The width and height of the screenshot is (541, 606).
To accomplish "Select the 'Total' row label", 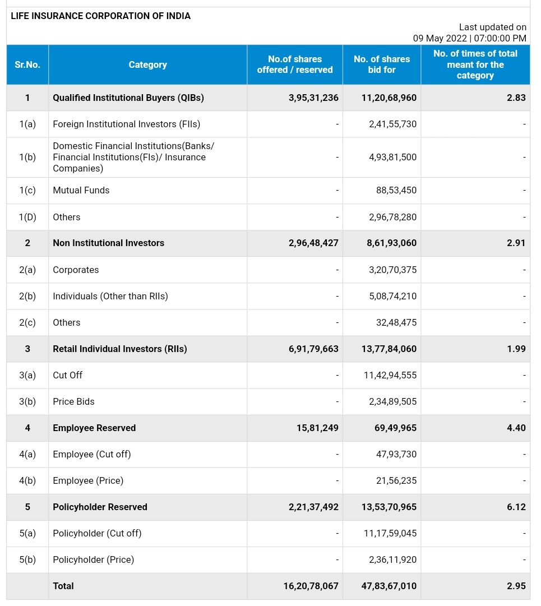I will tap(63, 586).
